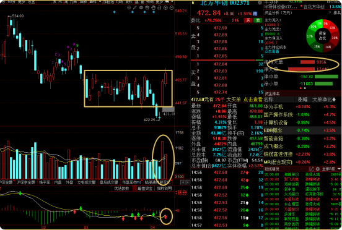Select the pencil drawing tool above chart
The image size is (342, 230).
tap(135, 7)
